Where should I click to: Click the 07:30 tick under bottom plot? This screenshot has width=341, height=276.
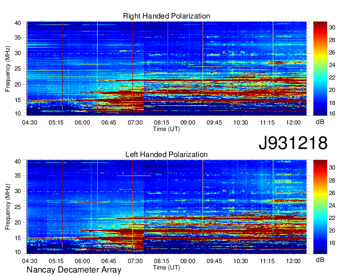pyautogui.click(x=135, y=261)
